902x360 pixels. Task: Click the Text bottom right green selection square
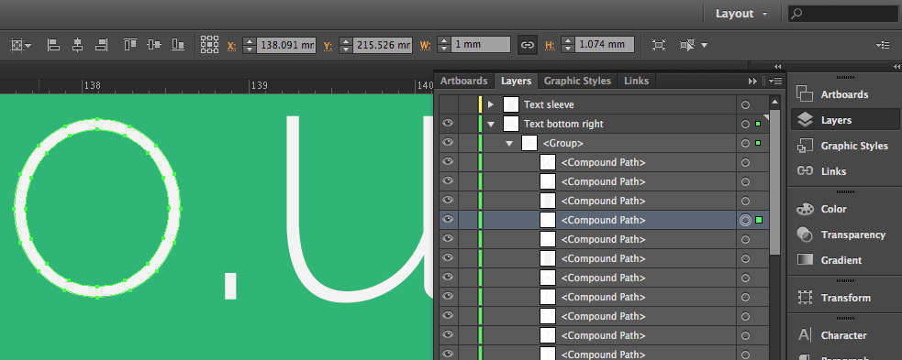point(758,124)
